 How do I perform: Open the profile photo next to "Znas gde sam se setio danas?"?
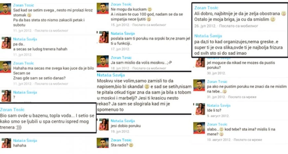click(6, 67)
